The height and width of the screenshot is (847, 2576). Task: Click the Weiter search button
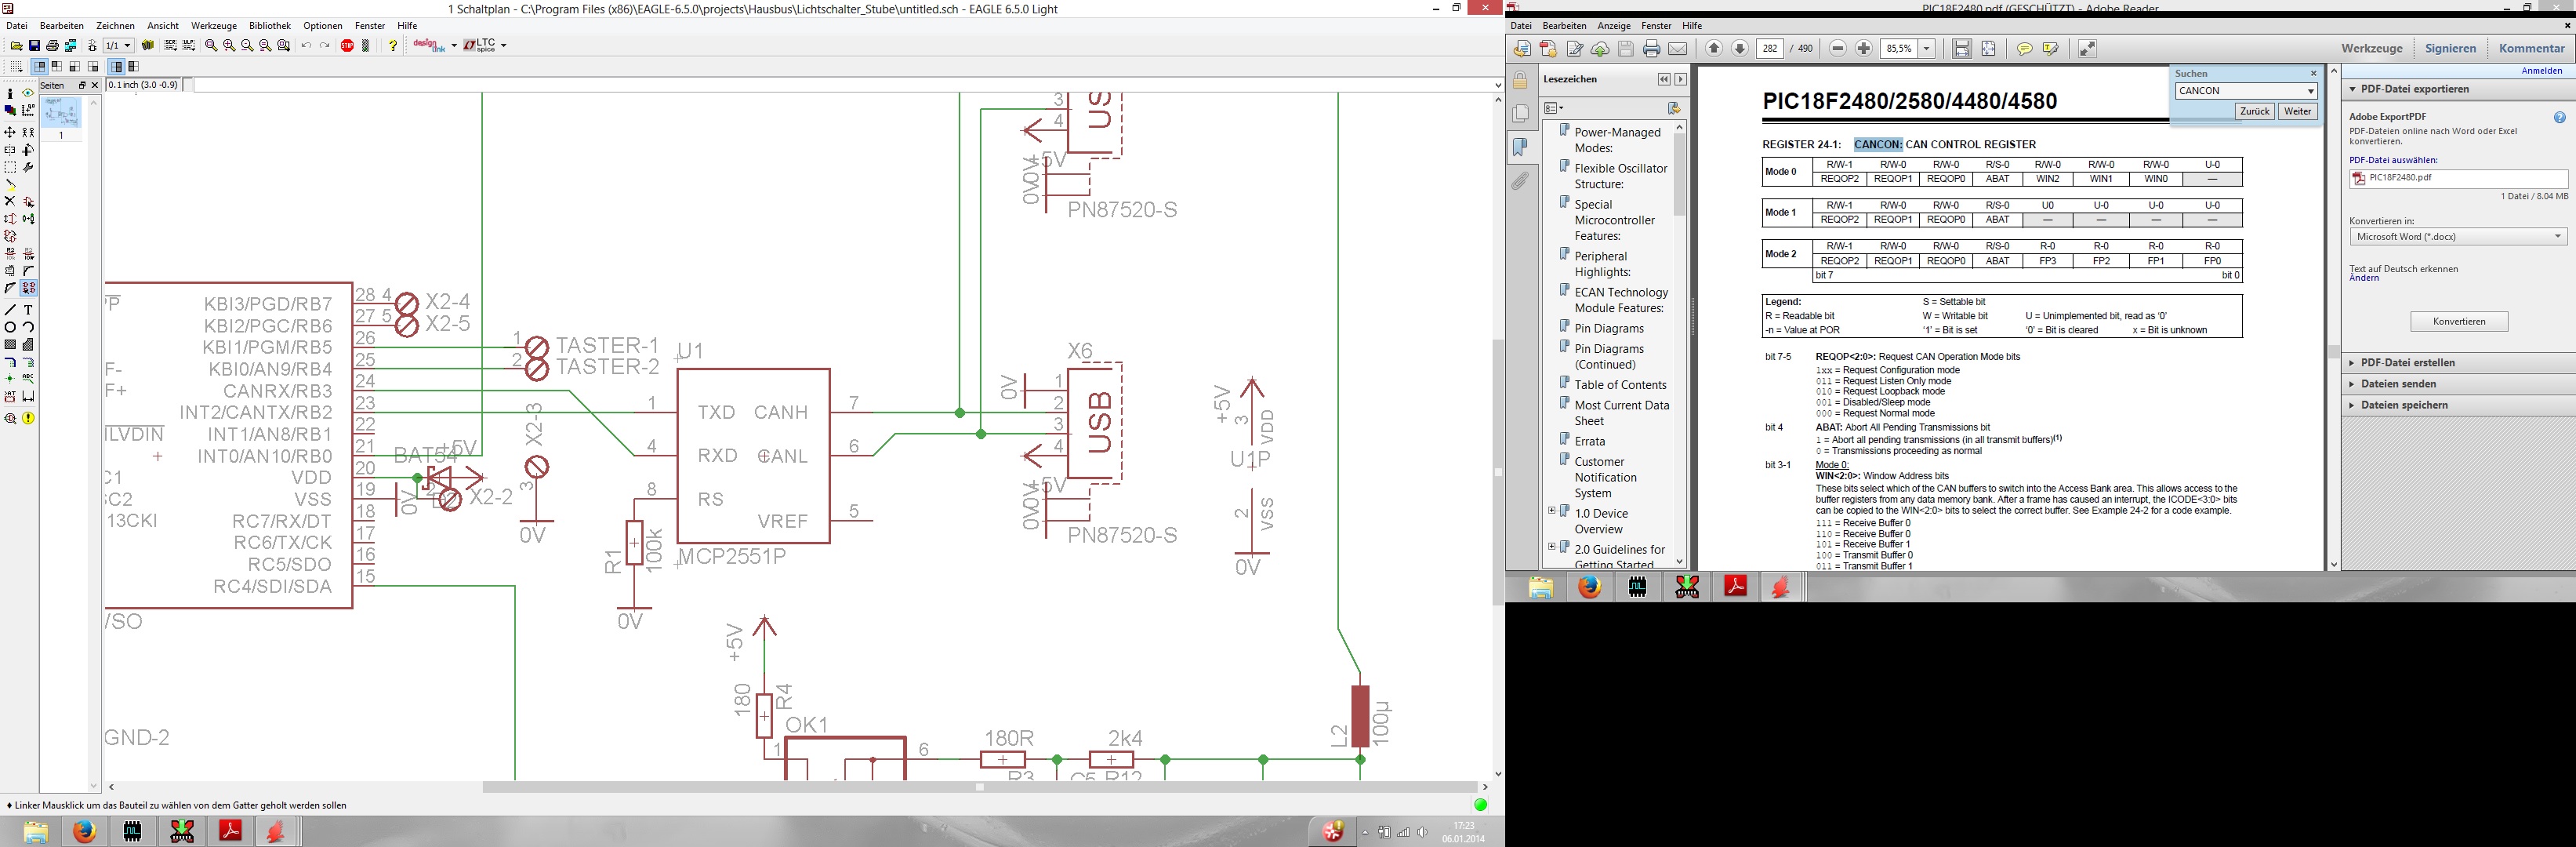(2298, 112)
